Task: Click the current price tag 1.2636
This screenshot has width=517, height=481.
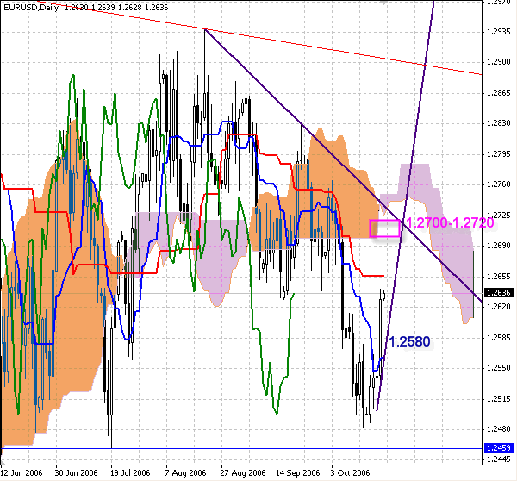Action: [498, 292]
